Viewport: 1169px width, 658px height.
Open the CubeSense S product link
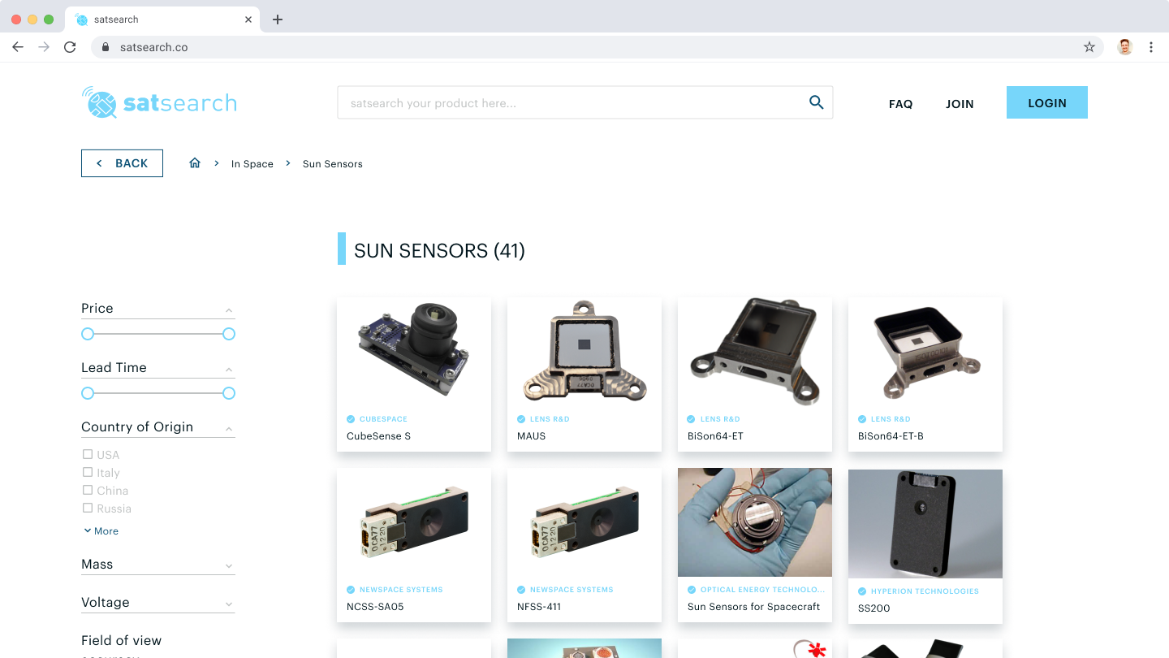379,436
